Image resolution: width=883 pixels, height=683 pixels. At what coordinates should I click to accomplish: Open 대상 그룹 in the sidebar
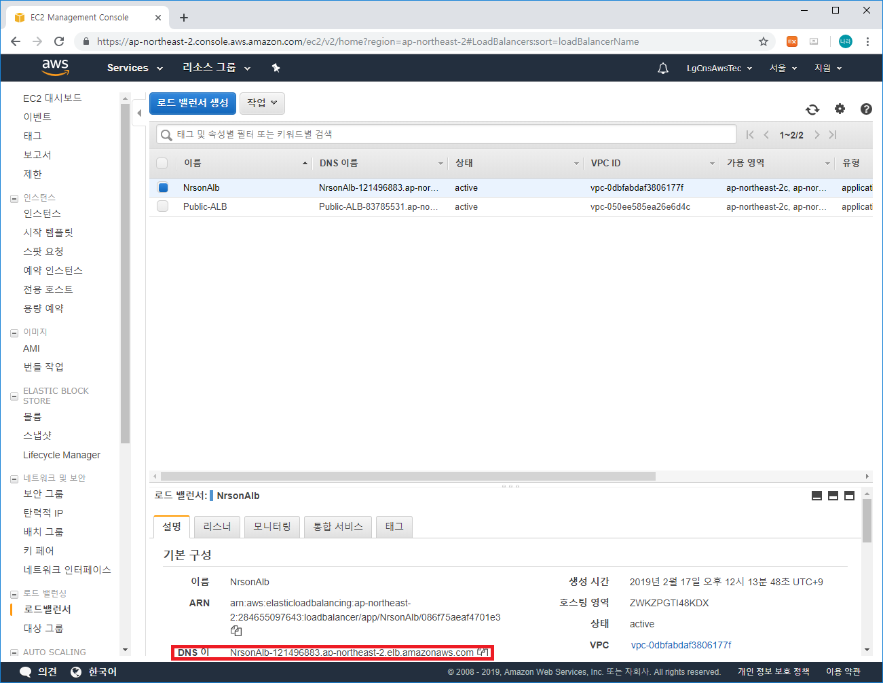[43, 628]
